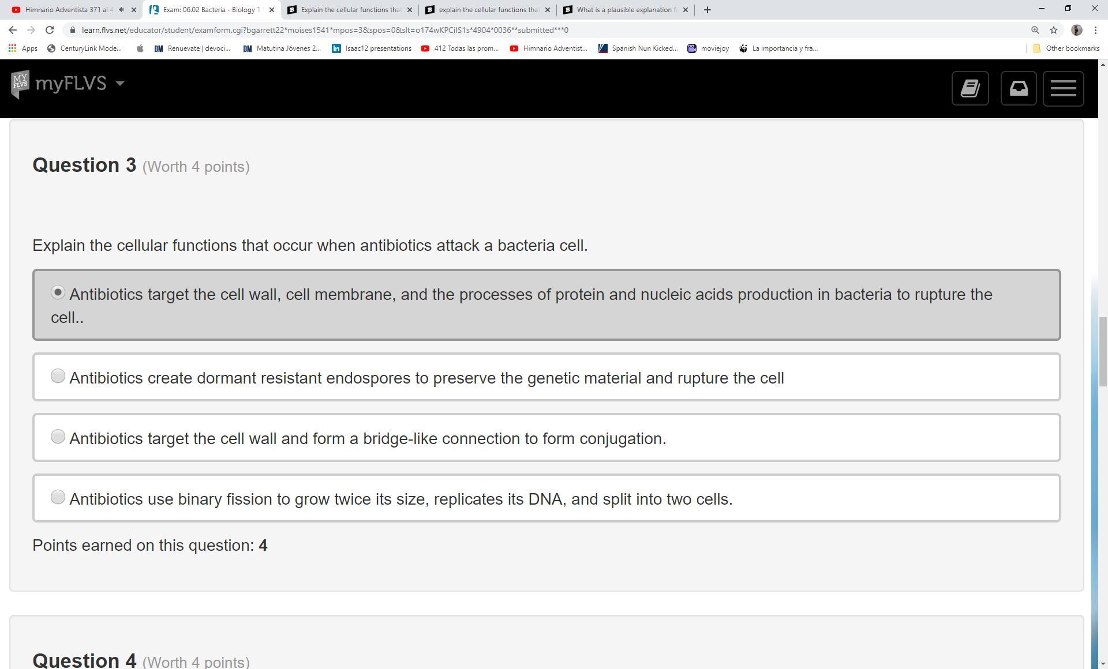
Task: Open the Chrome profile avatar
Action: [1076, 30]
